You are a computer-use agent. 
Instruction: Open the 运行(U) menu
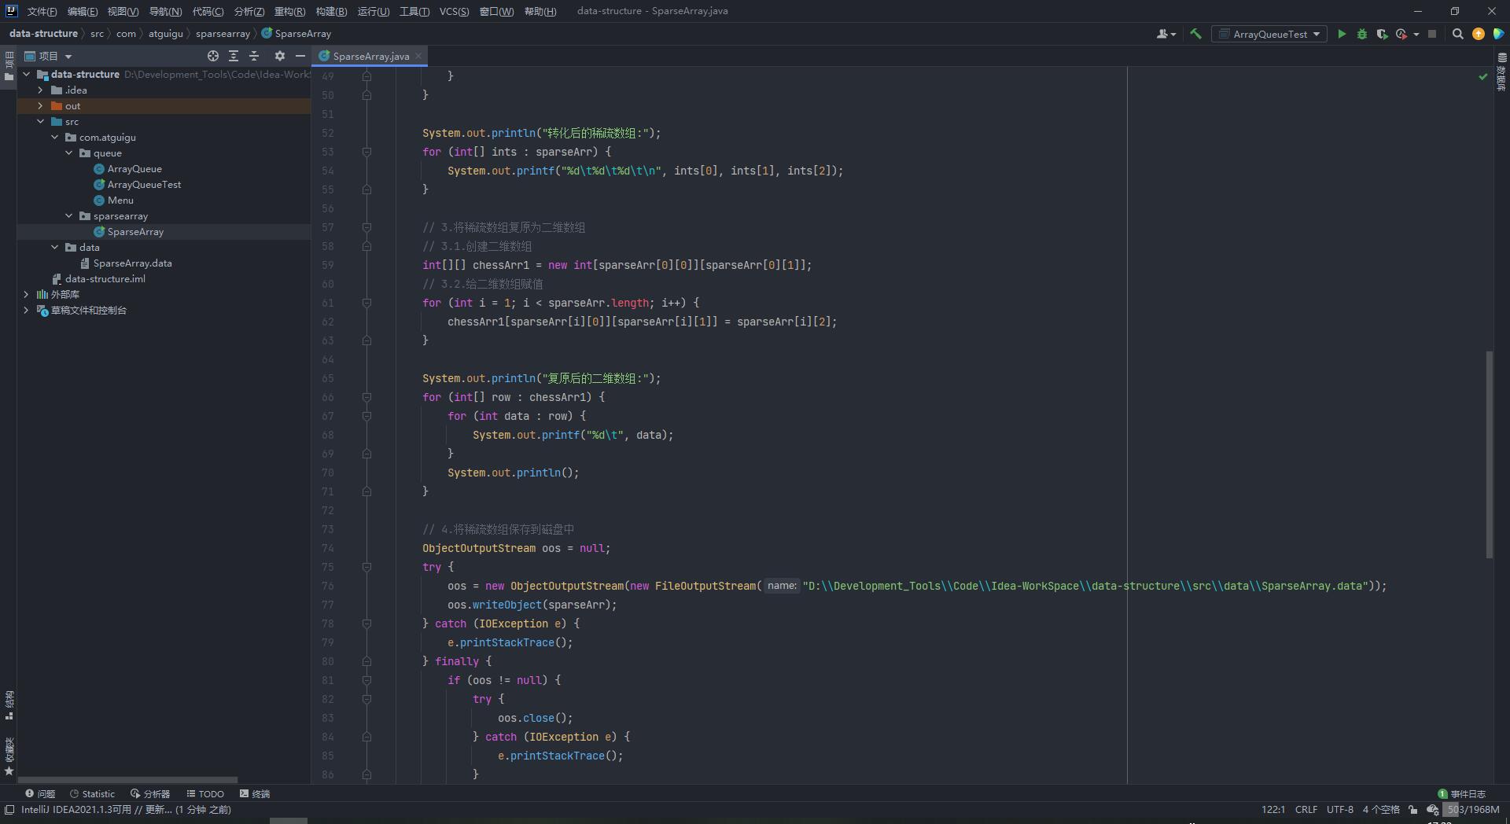click(373, 11)
